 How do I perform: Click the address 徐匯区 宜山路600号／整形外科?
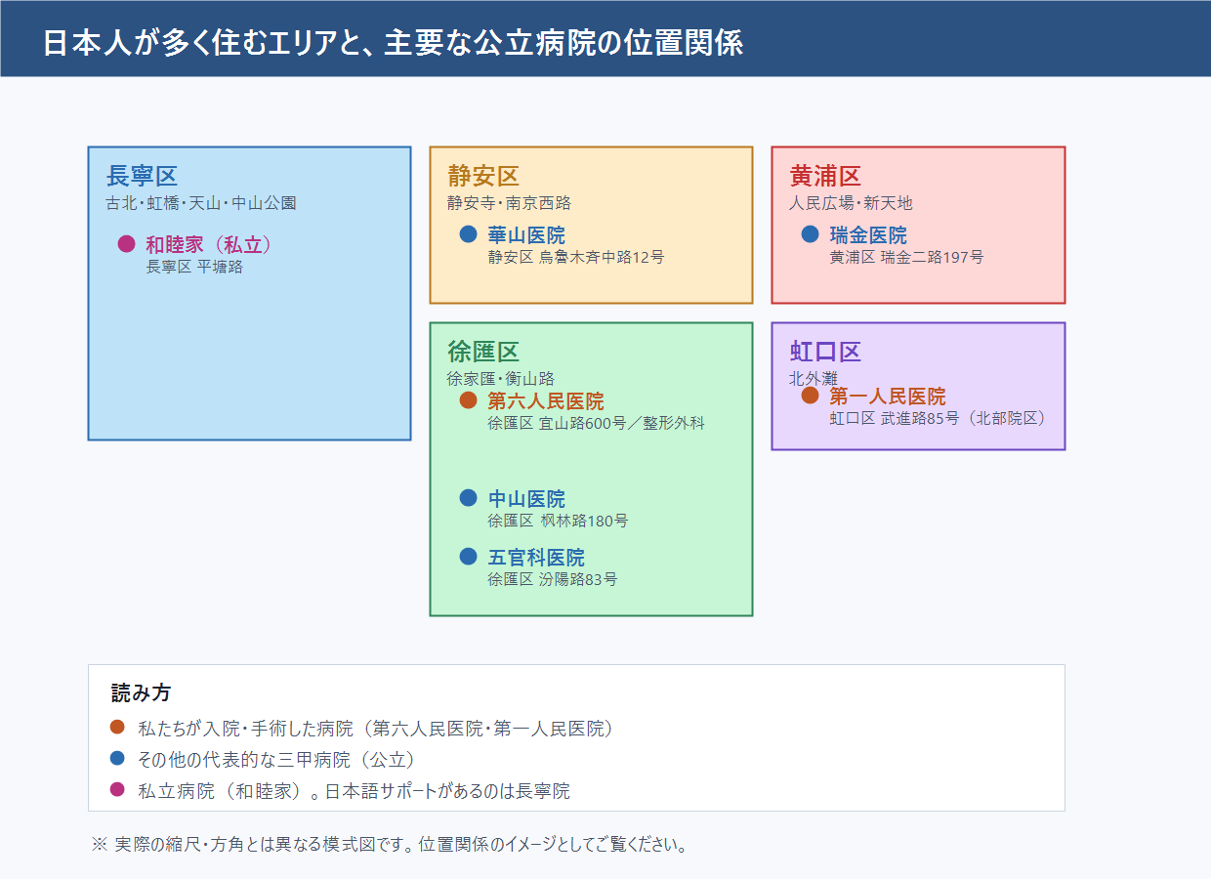coord(596,423)
